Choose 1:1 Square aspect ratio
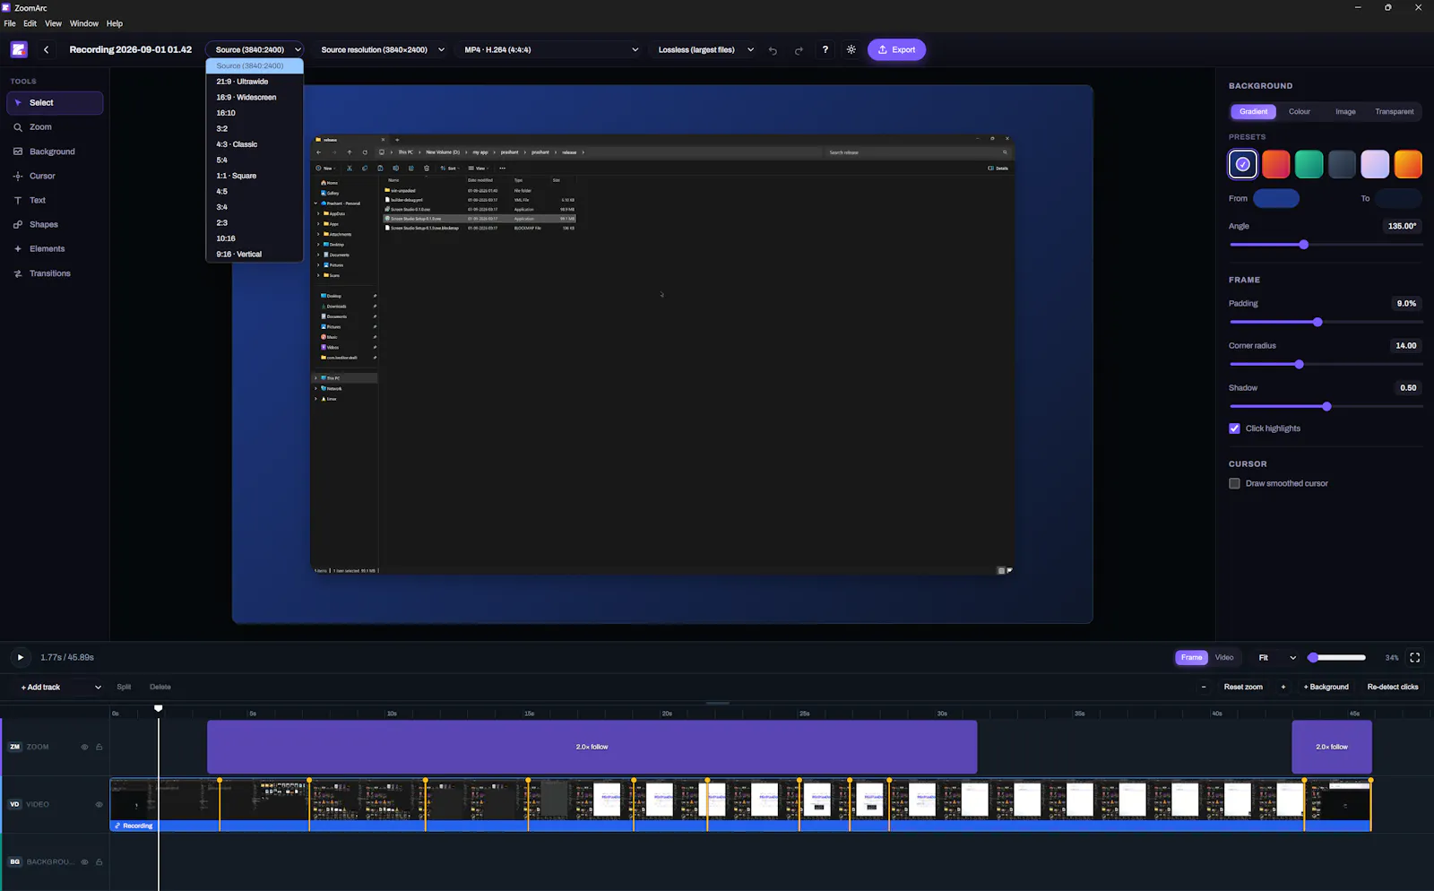 pos(255,176)
